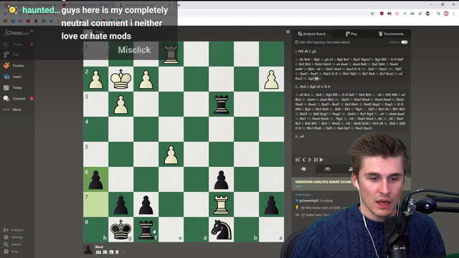Click the highlighted h6 move in notation
Image resolution: width=459 pixels, height=258 pixels.
[x=316, y=78]
